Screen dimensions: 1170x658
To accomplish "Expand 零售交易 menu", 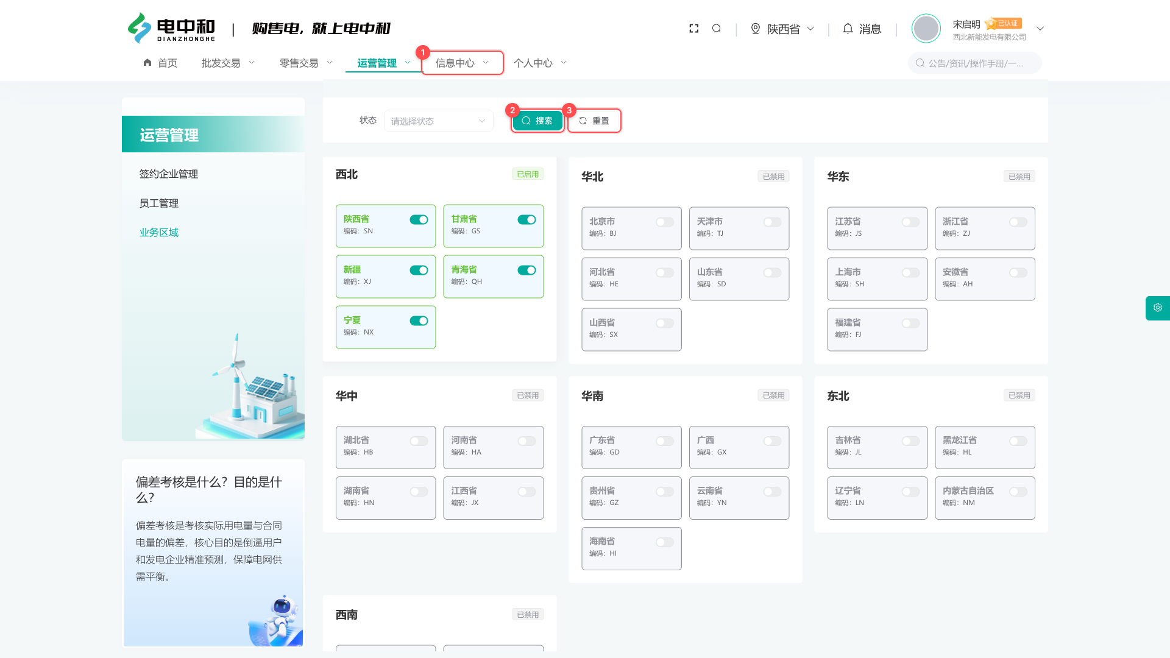I will (x=306, y=63).
